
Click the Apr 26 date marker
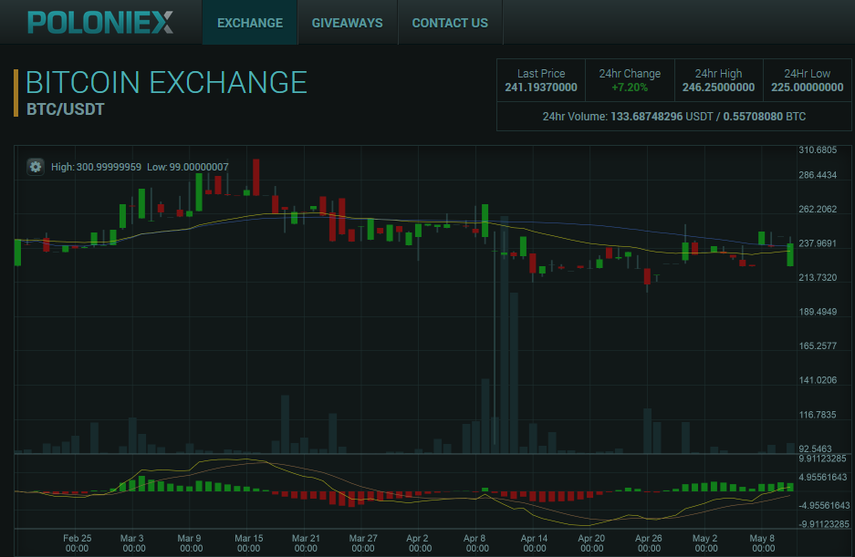(x=649, y=542)
